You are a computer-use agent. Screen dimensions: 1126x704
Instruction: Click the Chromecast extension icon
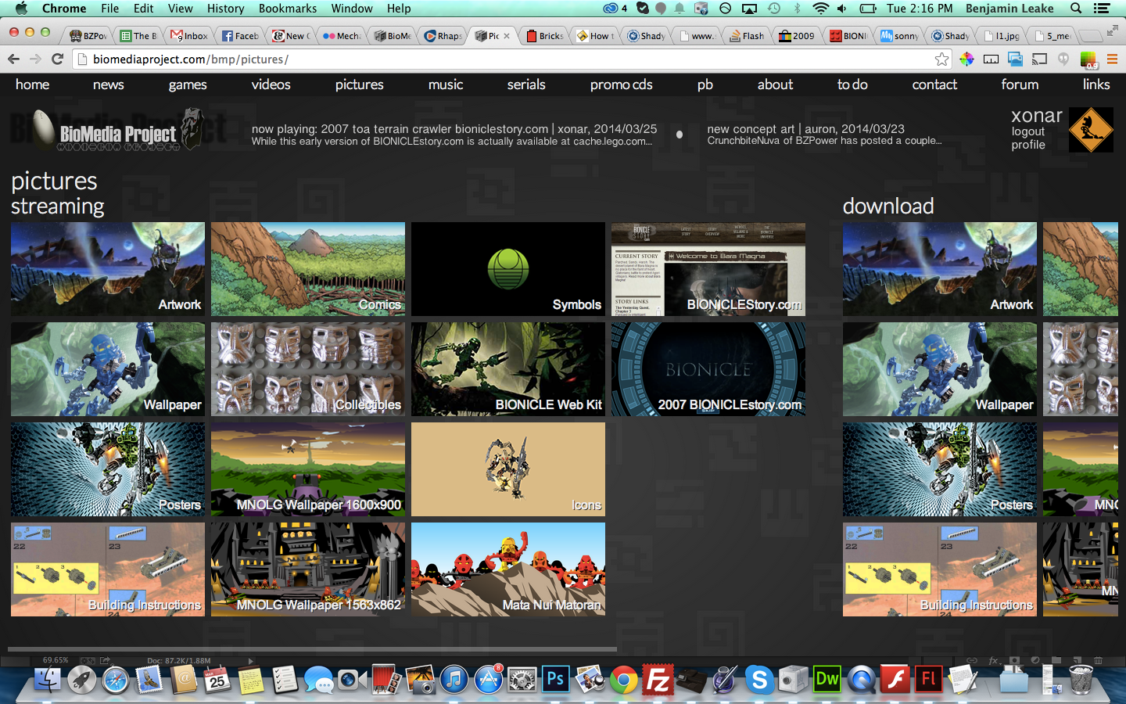[1039, 59]
